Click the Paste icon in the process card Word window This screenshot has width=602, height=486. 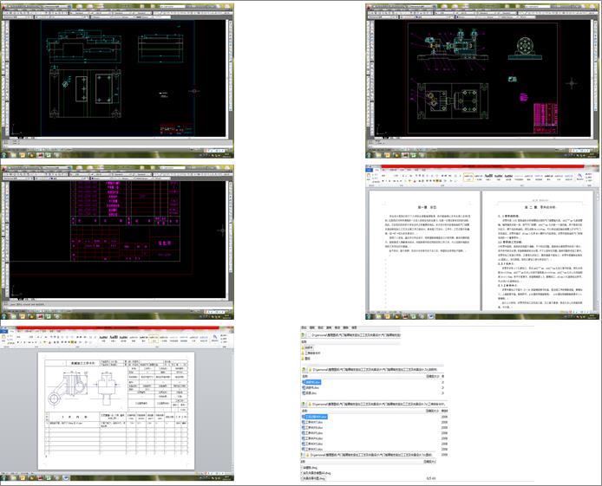pos(4,338)
